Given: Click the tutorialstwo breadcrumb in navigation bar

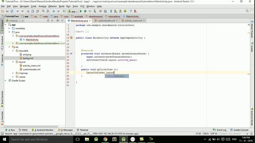Looking at the screenshot, I should [x=113, y=16].
